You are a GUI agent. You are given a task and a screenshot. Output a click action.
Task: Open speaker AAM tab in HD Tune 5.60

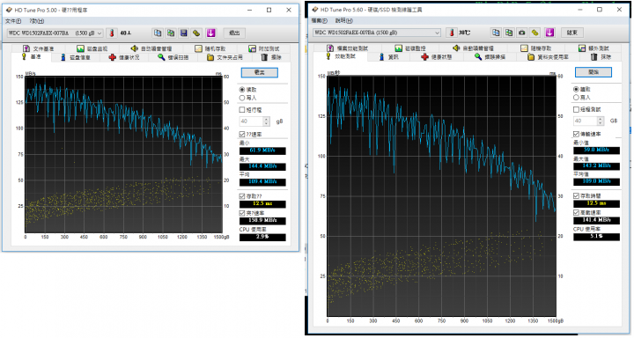pyautogui.click(x=474, y=48)
